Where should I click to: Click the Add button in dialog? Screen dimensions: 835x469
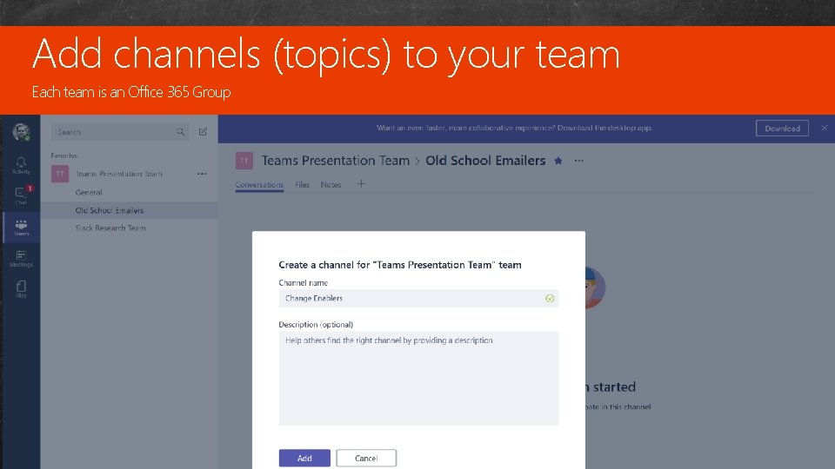[x=304, y=458]
